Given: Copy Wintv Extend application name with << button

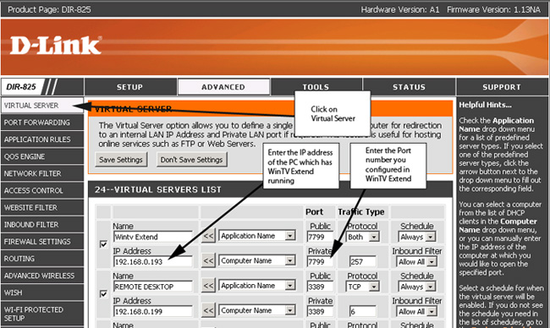Looking at the screenshot, I should click(x=208, y=236).
